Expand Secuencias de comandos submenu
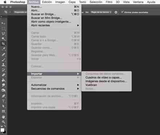The image size is (160, 135). pos(54,89)
